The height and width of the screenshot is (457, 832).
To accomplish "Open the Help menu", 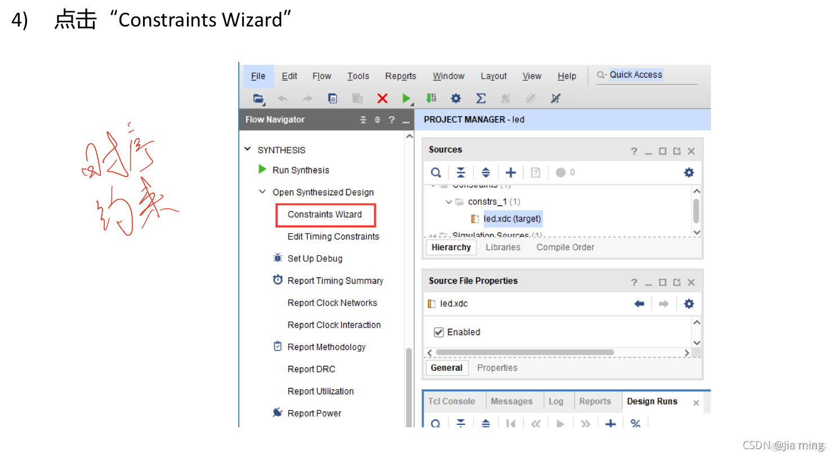I will tap(567, 76).
